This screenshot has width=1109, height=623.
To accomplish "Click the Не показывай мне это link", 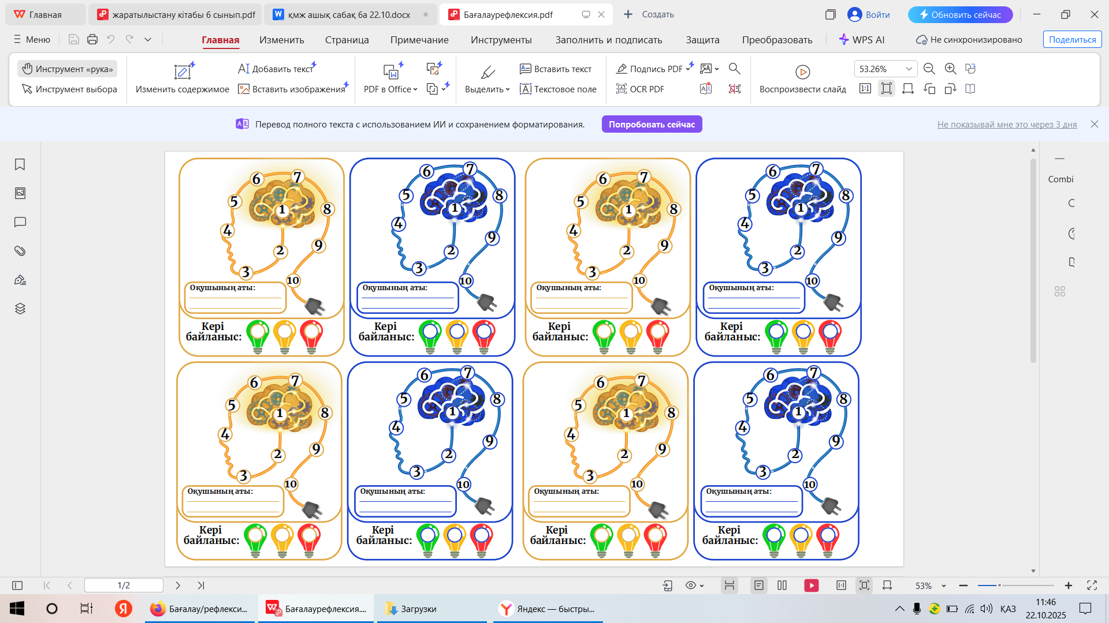I will click(1007, 125).
